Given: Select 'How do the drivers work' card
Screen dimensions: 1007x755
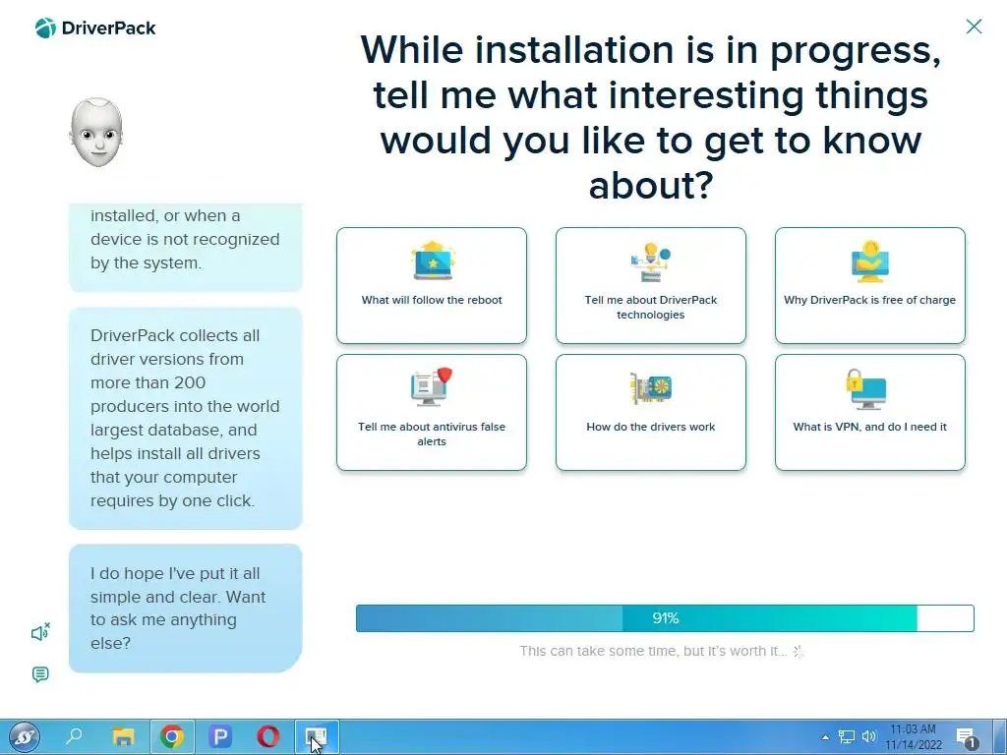Looking at the screenshot, I should (x=651, y=412).
